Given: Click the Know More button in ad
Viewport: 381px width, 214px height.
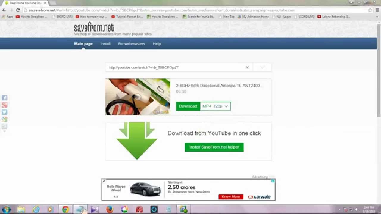Looking at the screenshot, I should click(231, 197).
